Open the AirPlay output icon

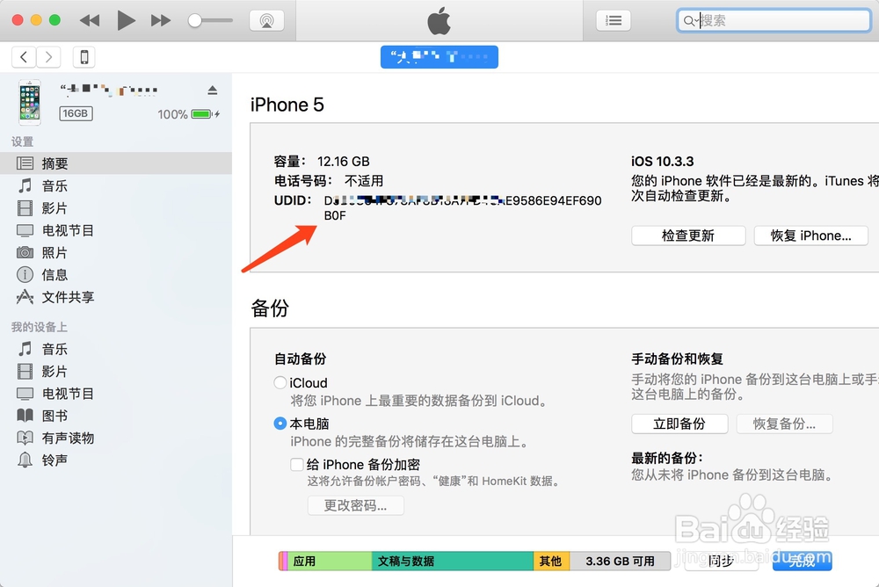tap(267, 21)
